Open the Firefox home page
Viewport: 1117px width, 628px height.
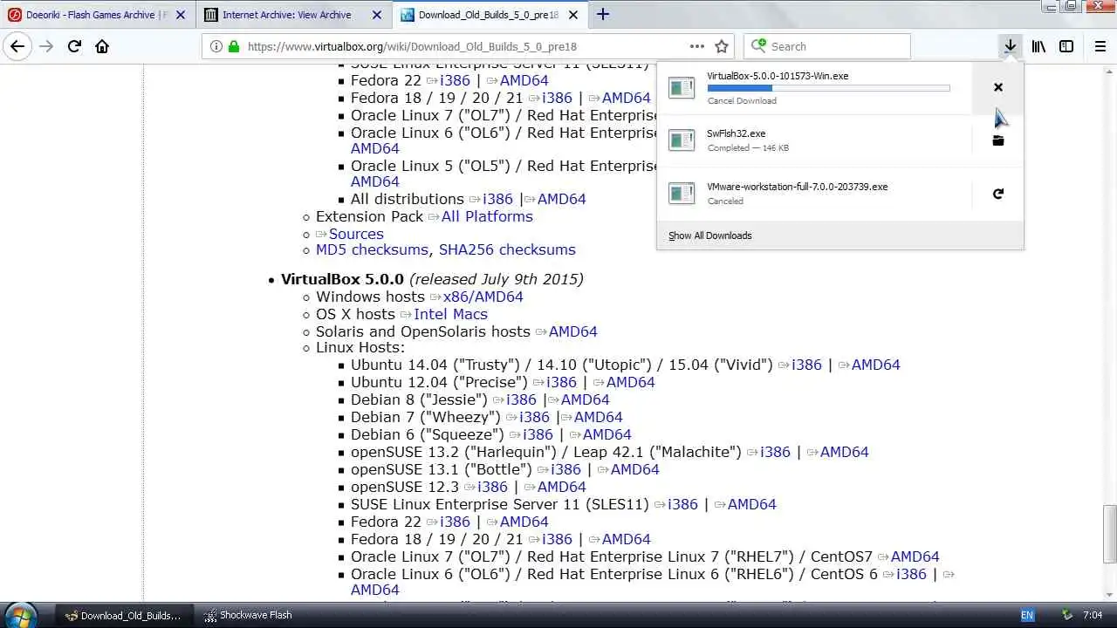click(102, 46)
